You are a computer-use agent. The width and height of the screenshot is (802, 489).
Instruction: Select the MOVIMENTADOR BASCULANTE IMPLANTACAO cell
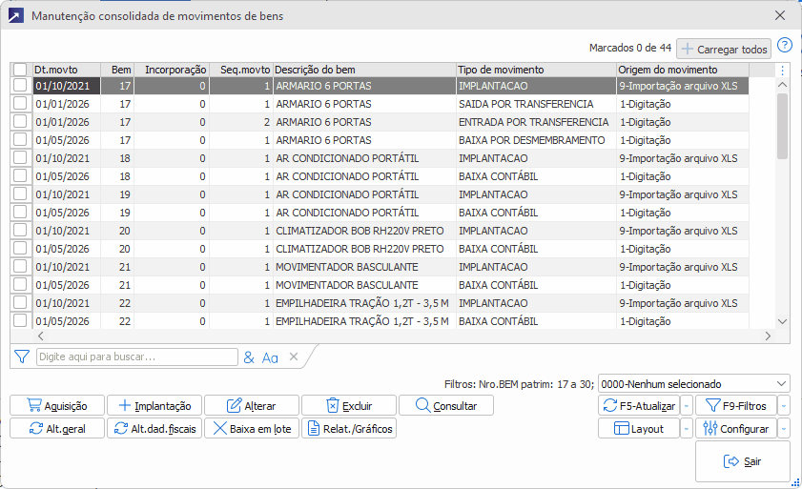click(x=536, y=267)
